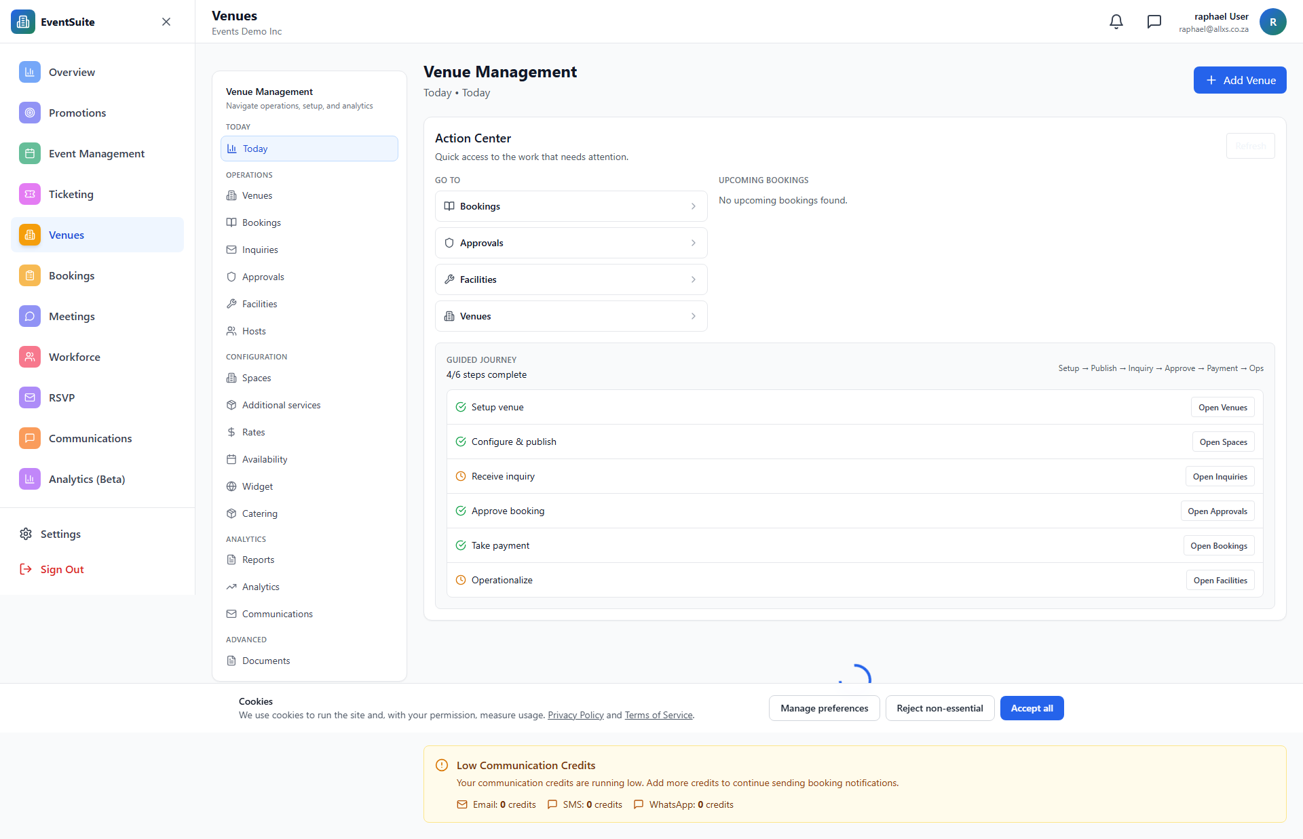Open the Settings gear icon
Image resolution: width=1303 pixels, height=839 pixels.
(x=26, y=534)
